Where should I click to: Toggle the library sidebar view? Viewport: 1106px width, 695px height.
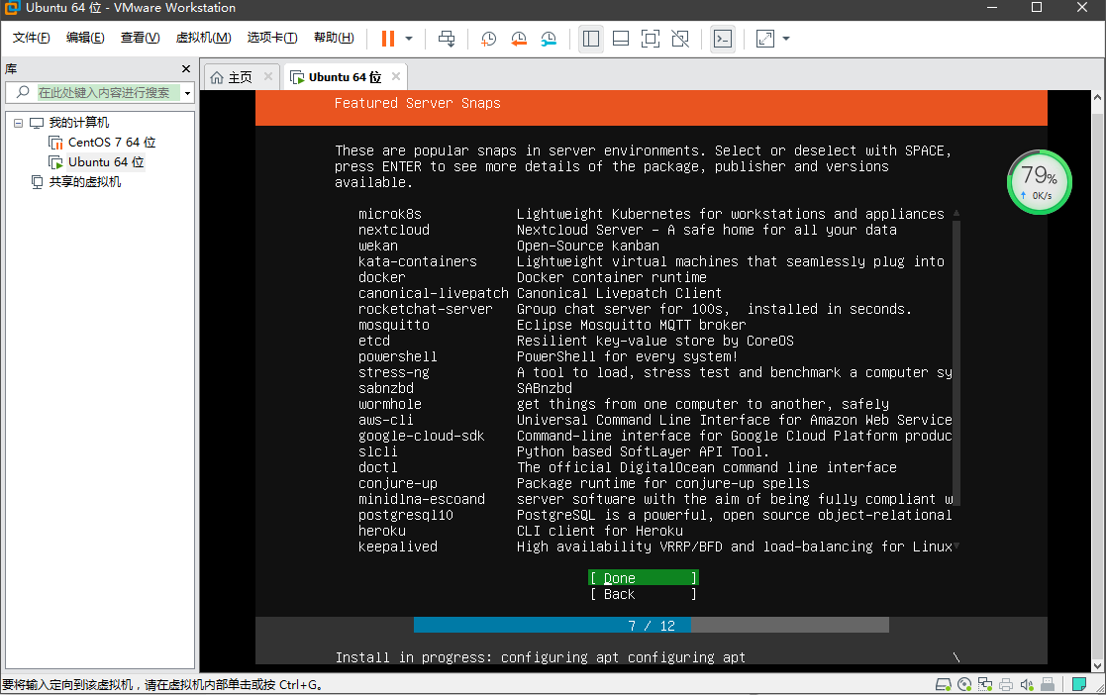coord(591,38)
